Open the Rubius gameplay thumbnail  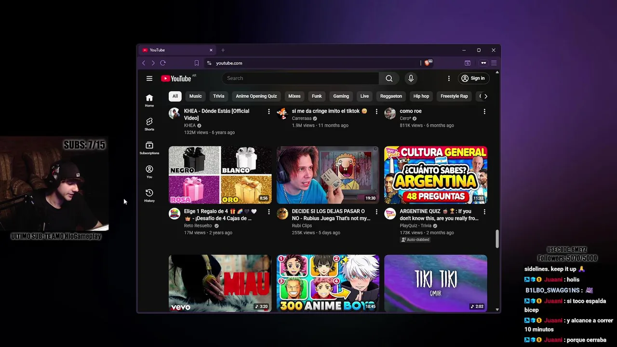click(x=328, y=175)
